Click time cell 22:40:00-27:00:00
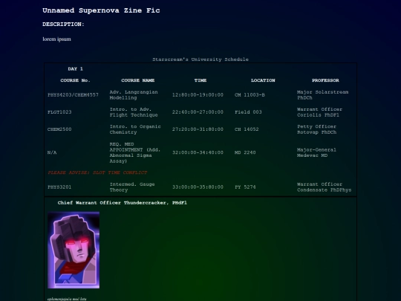 [x=198, y=112]
